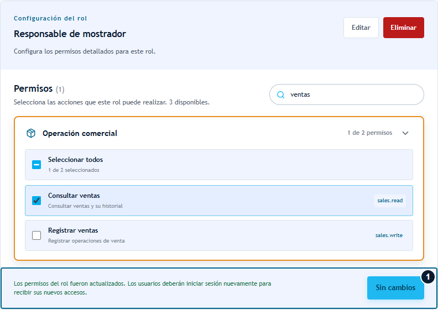Image resolution: width=438 pixels, height=310 pixels.
Task: Click 'Configura los permisos detallados' description
Action: click(x=85, y=51)
